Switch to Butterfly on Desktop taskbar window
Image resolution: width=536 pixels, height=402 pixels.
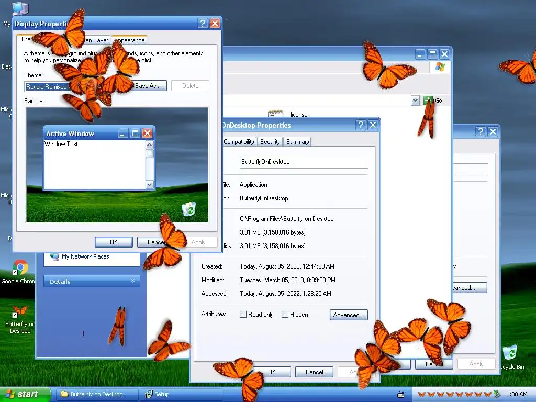(97, 394)
